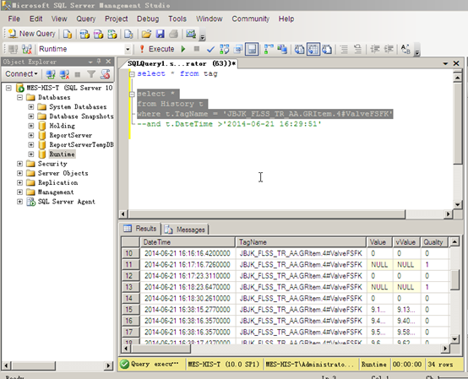468x379 pixels.
Task: Toggle Include Actual Execution Plan
Action: coord(269,49)
